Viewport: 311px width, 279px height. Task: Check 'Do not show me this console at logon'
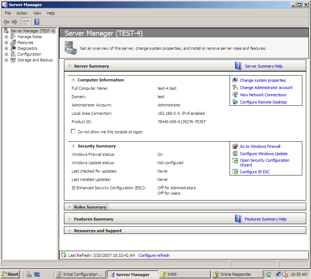tap(73, 131)
